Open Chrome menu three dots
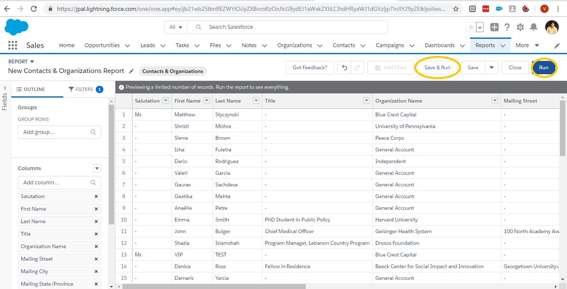Image resolution: width=567 pixels, height=289 pixels. pyautogui.click(x=559, y=8)
